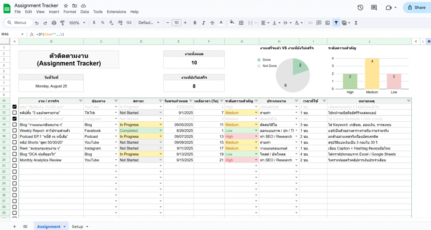The height and width of the screenshot is (230, 431).
Task: Click the Insert chart icon
Action: [x=327, y=23]
